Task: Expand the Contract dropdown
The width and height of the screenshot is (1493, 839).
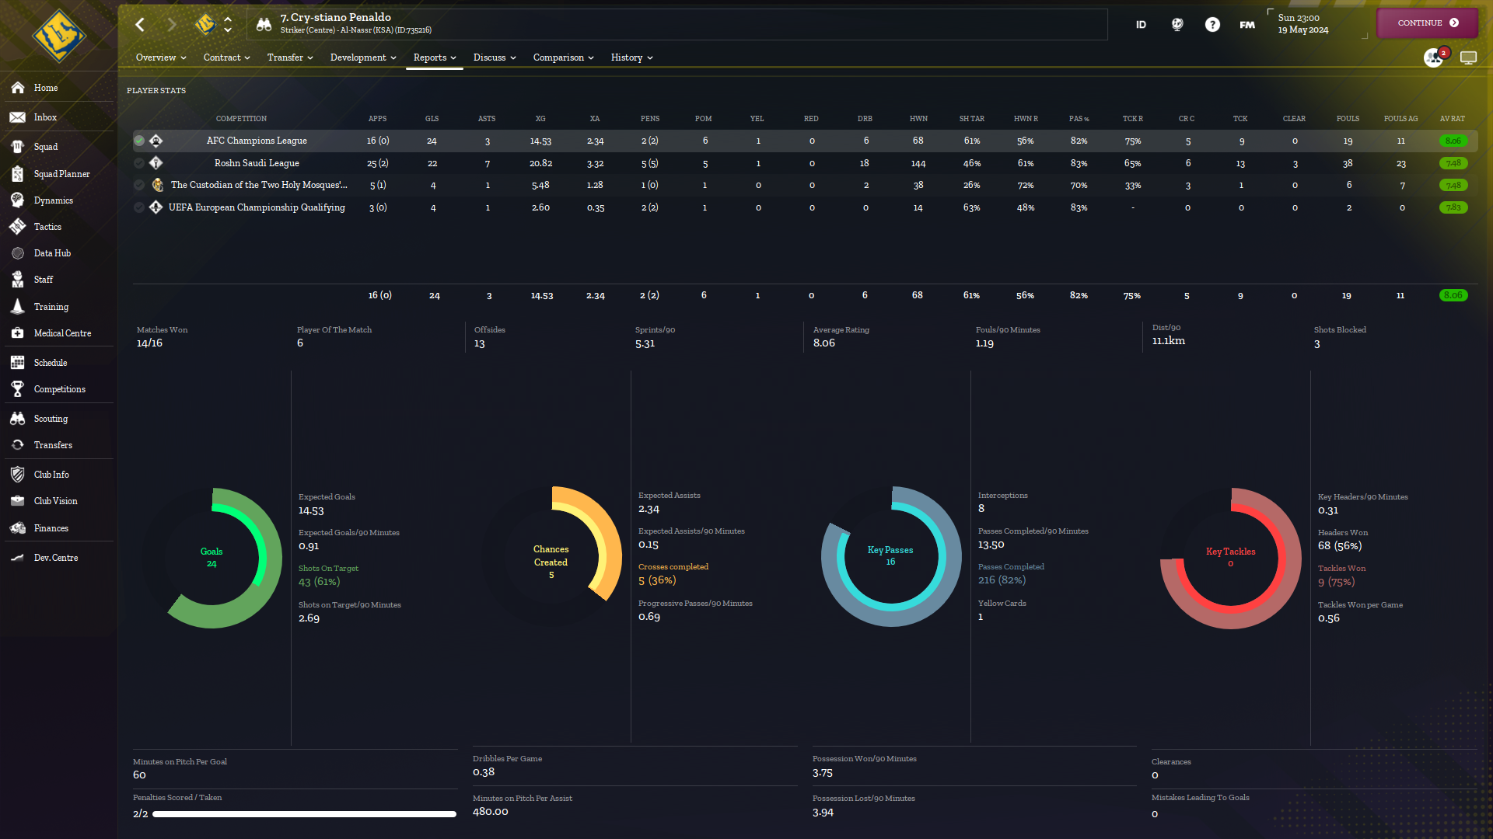Action: (227, 57)
